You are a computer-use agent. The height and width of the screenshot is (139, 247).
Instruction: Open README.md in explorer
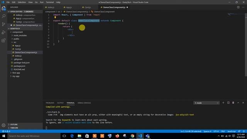(19, 69)
